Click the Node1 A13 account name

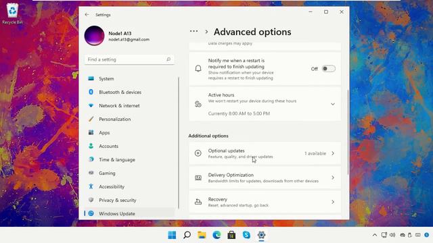[120, 33]
